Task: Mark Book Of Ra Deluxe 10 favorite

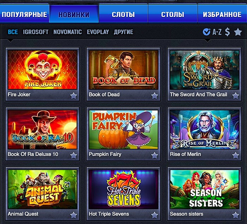Action: [x=73, y=155]
